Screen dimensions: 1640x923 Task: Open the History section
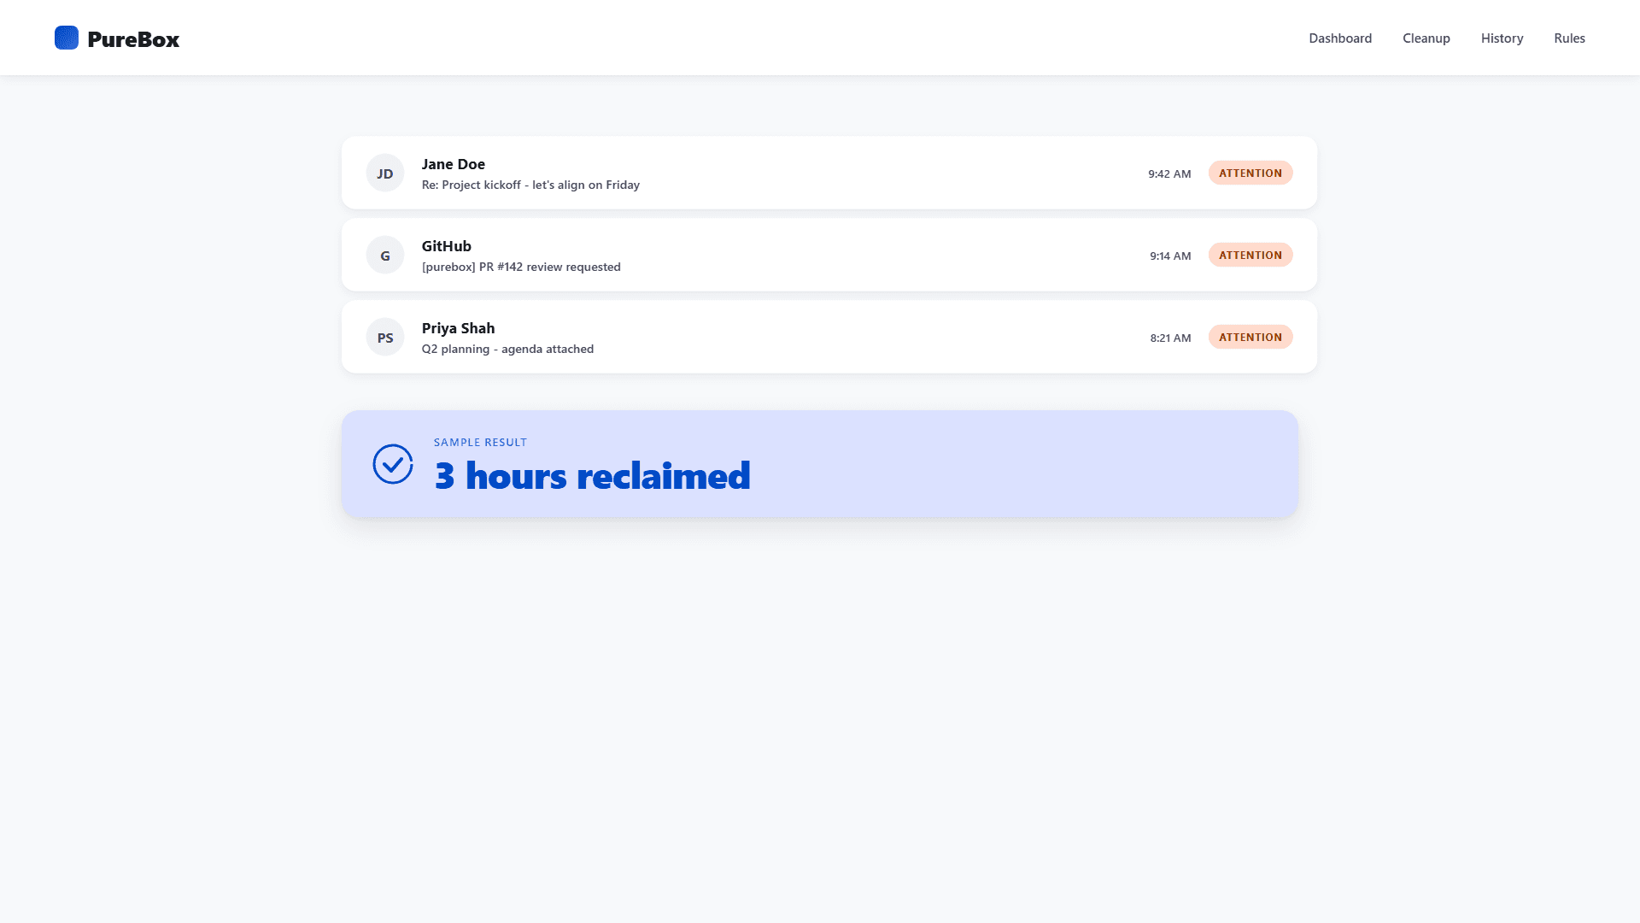(1502, 38)
